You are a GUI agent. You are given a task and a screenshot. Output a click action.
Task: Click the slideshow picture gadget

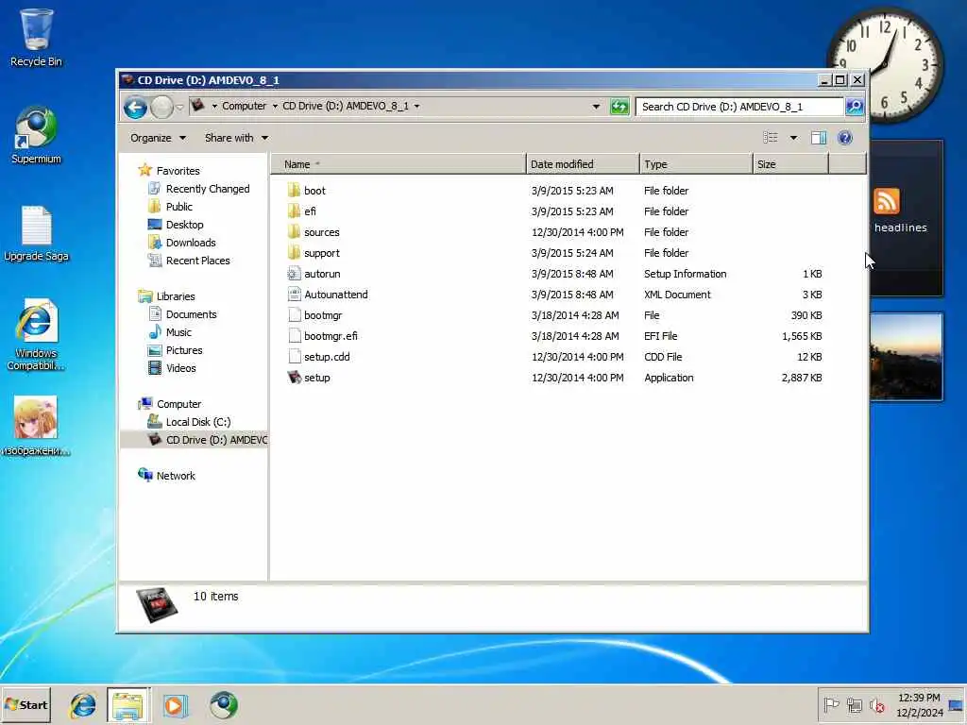(x=906, y=356)
